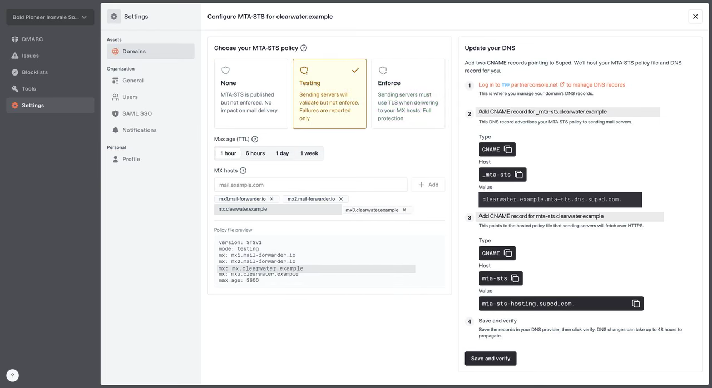Set max age to 1 day
The height and width of the screenshot is (388, 712).
[x=283, y=153]
